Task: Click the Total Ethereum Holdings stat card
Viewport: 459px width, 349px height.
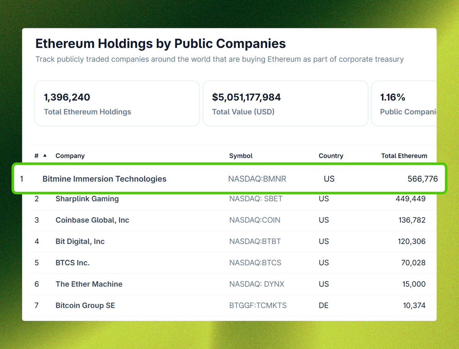Action: pyautogui.click(x=117, y=103)
